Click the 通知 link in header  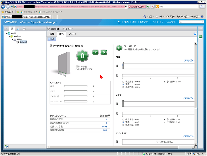[134, 22]
